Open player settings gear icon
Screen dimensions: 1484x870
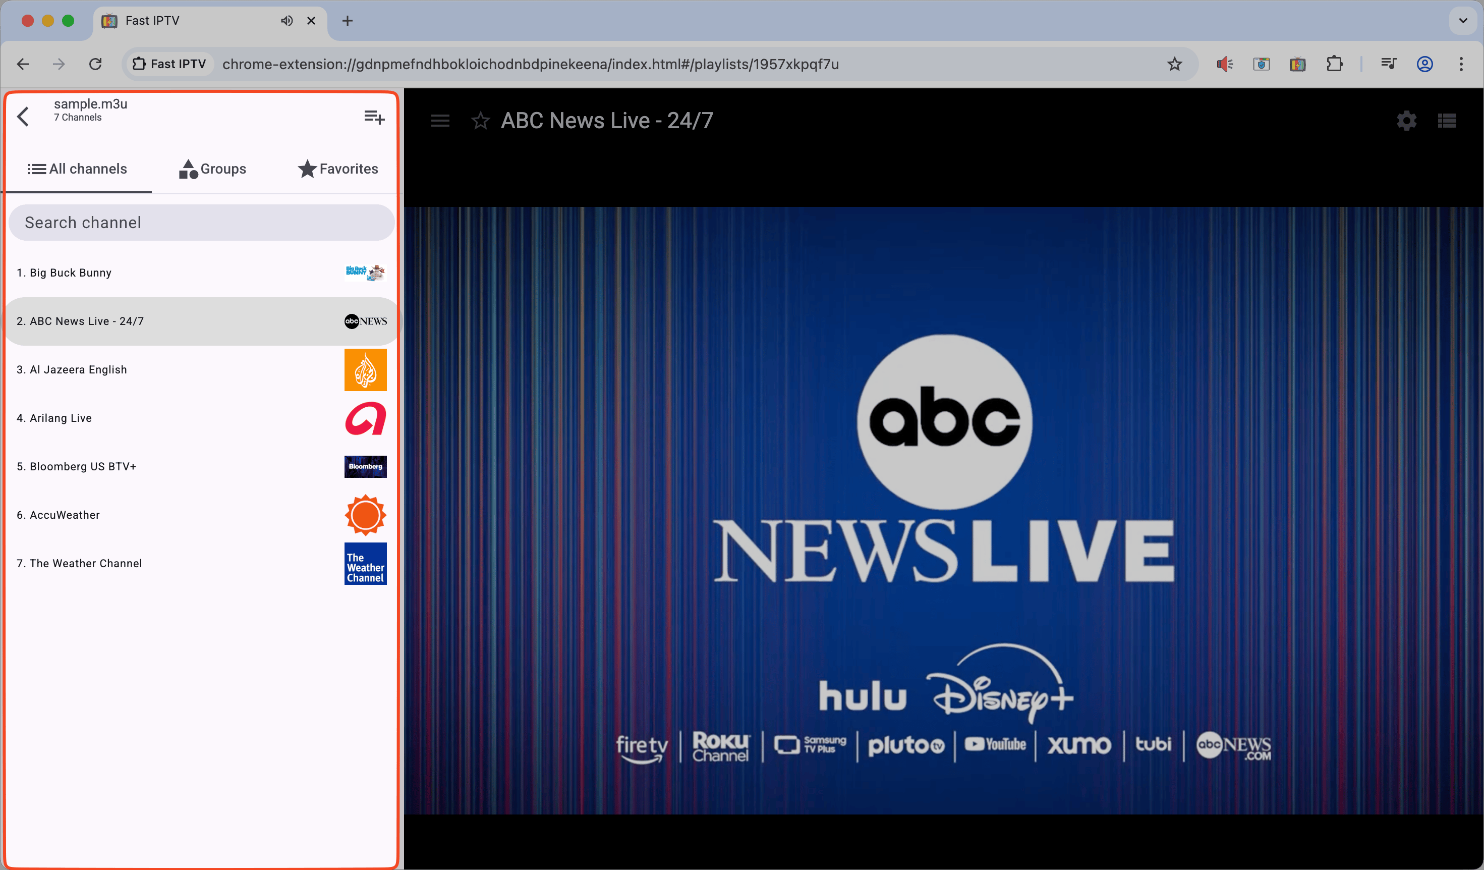1406,121
